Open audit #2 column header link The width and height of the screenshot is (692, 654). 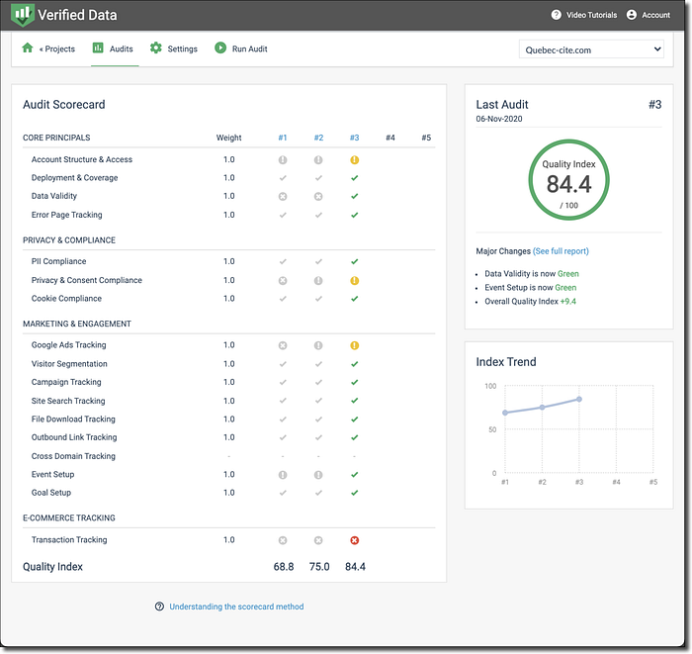pyautogui.click(x=318, y=138)
